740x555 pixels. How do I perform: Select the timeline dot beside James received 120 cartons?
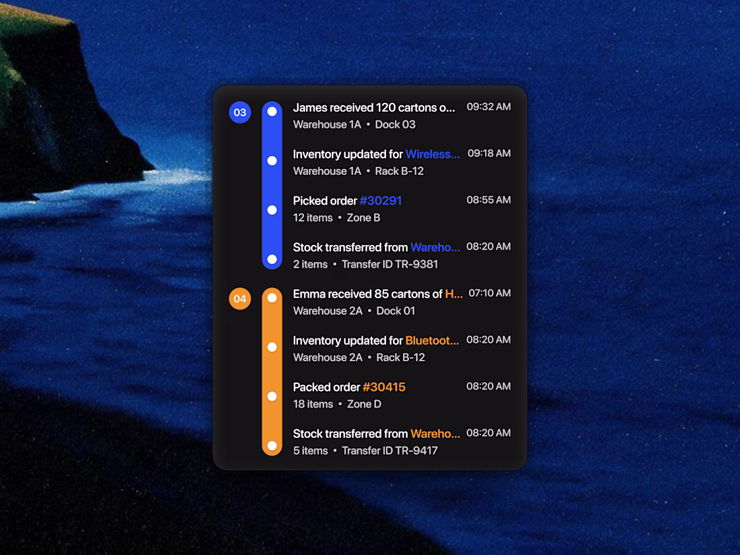point(272,112)
